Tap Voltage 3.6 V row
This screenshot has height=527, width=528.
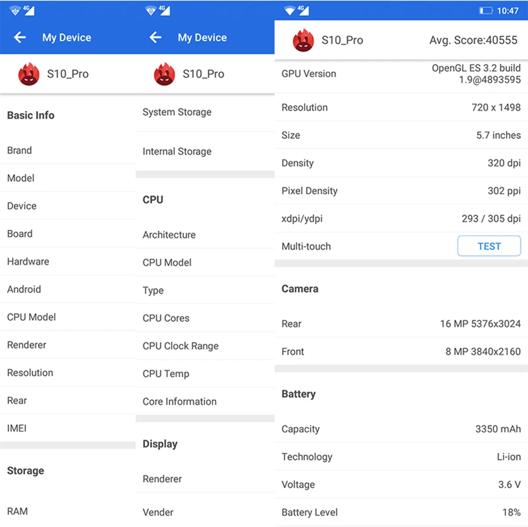[401, 484]
